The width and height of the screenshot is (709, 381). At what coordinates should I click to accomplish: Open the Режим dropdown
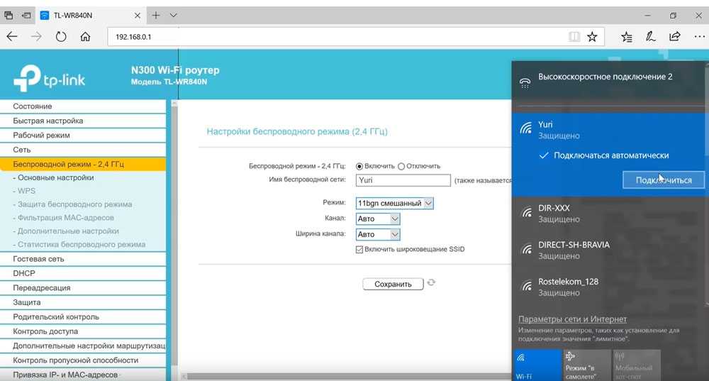395,203
